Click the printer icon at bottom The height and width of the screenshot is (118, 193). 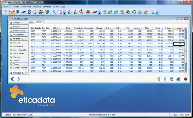(178, 79)
